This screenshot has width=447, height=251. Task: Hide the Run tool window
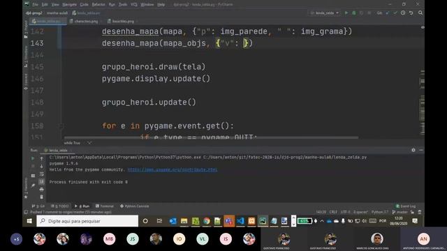421,150
